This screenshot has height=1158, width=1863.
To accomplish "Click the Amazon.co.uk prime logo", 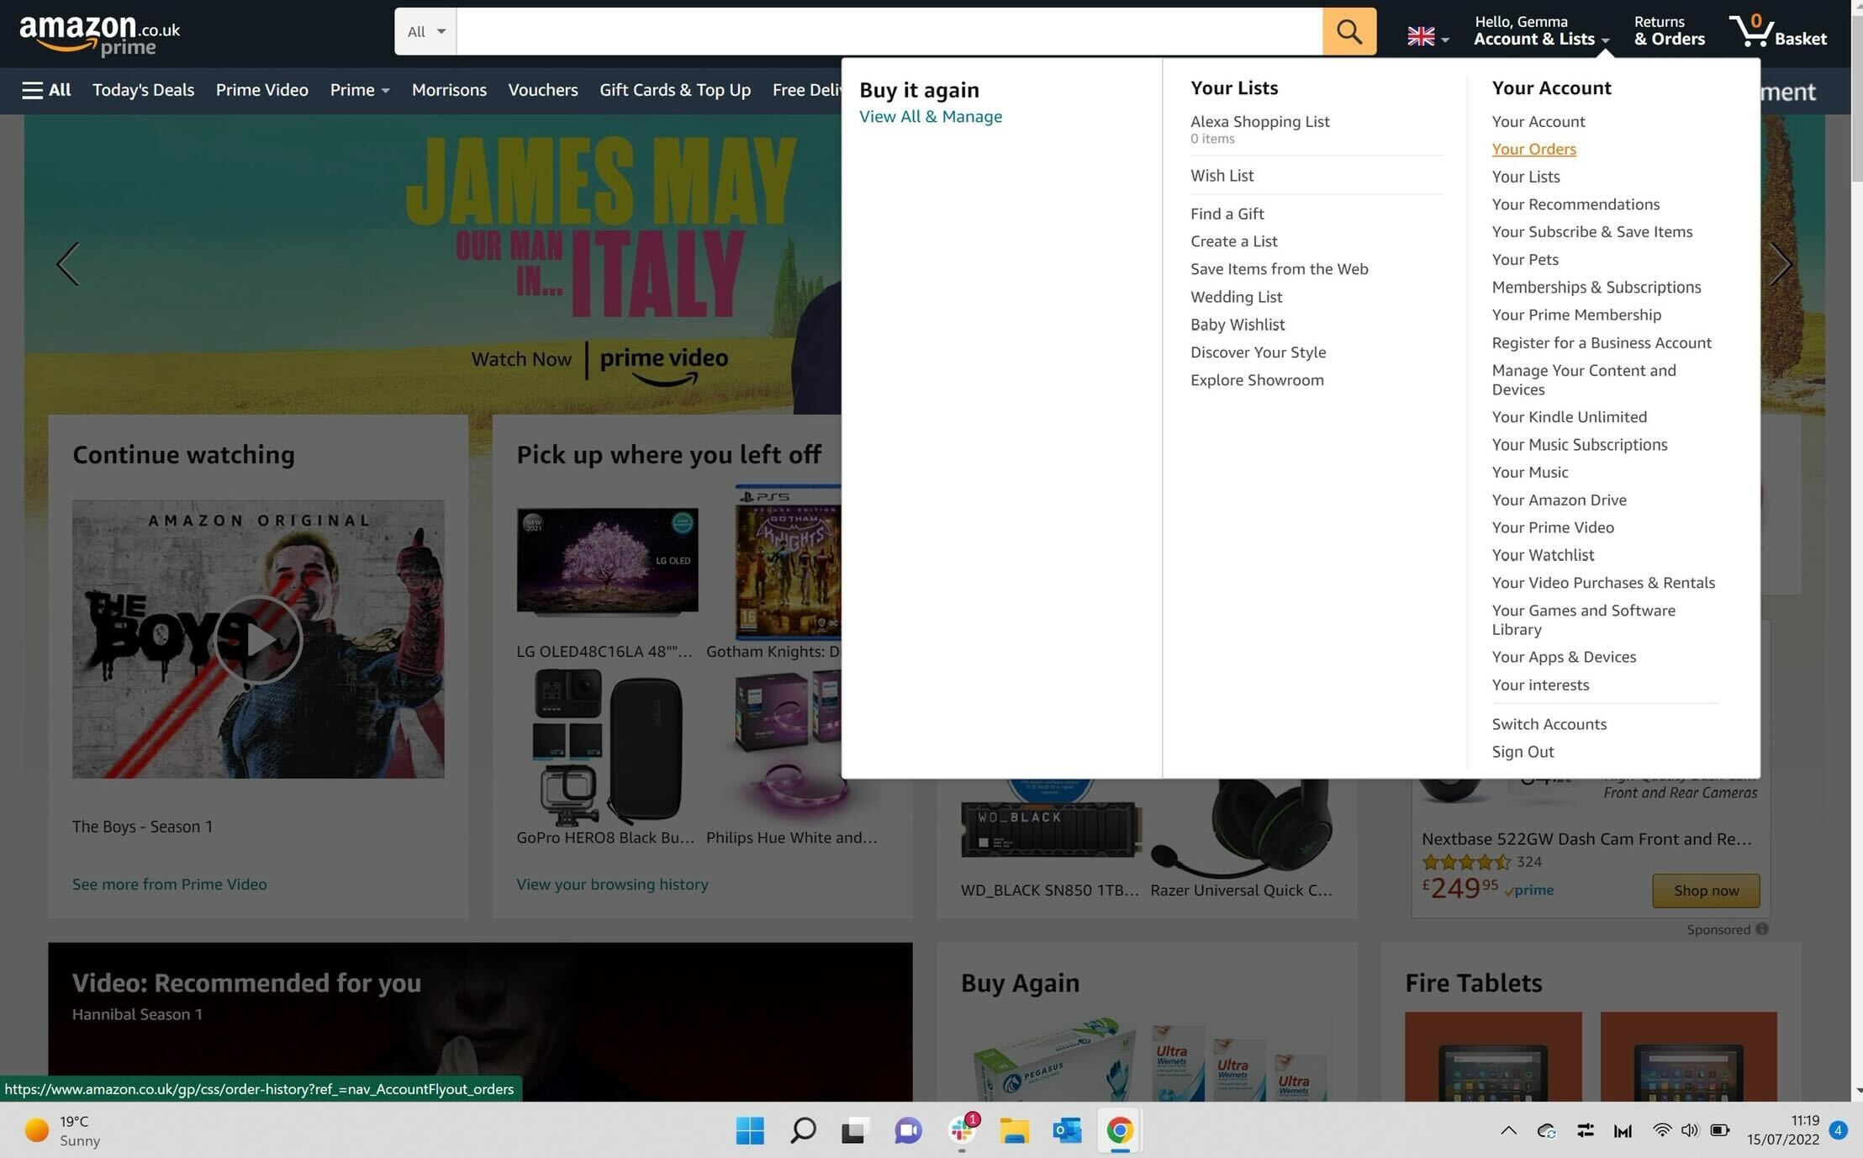I will (x=99, y=35).
